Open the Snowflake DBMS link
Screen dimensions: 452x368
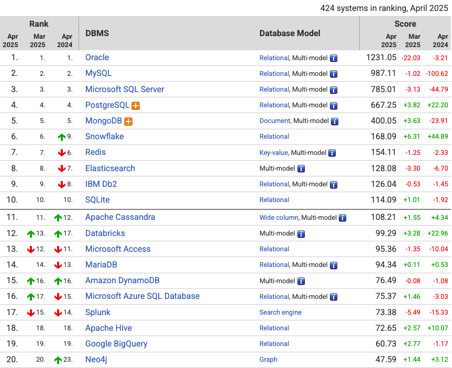104,136
